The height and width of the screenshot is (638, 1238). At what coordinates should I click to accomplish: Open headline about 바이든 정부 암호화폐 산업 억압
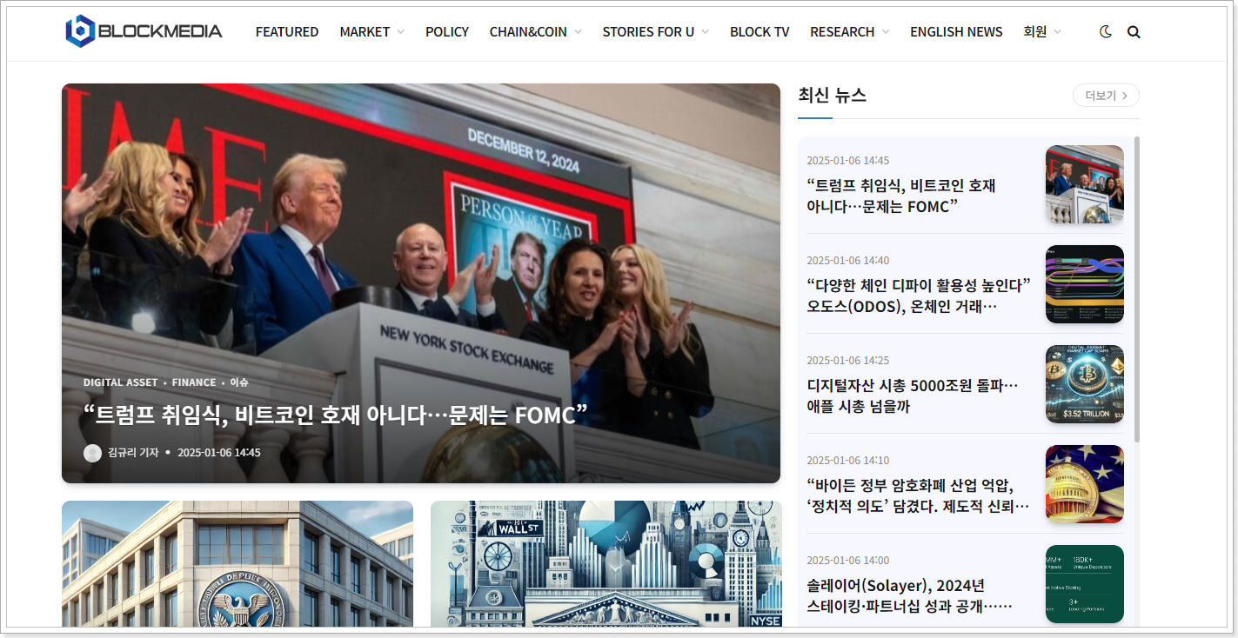tap(919, 495)
